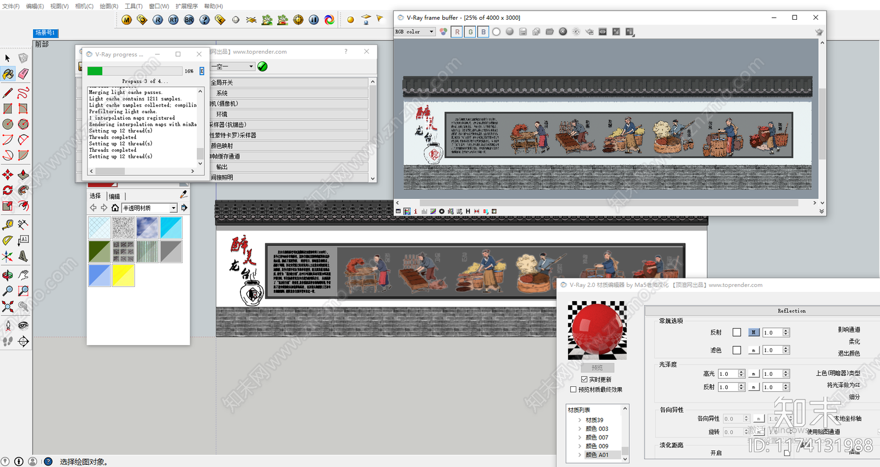
Task: Start batch render BR icon
Action: [189, 20]
